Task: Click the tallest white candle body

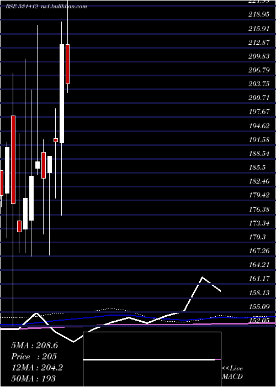Action: [62, 94]
